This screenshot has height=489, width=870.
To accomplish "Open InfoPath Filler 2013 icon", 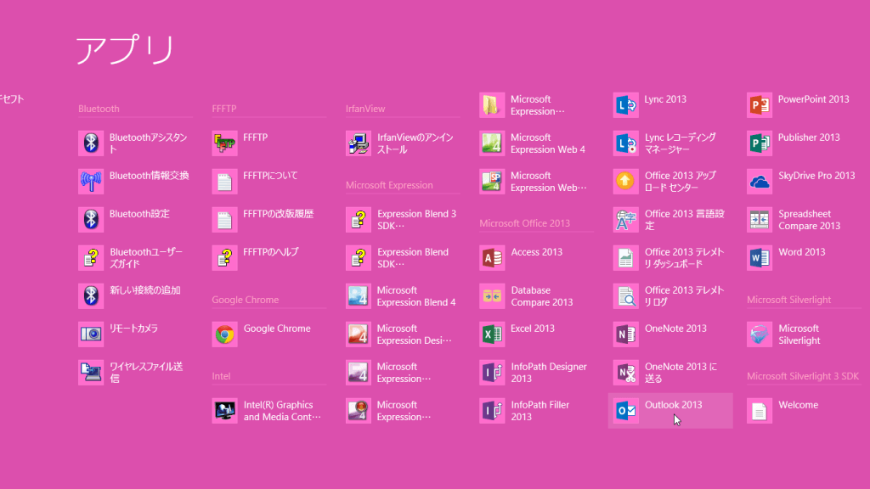I will [x=492, y=411].
